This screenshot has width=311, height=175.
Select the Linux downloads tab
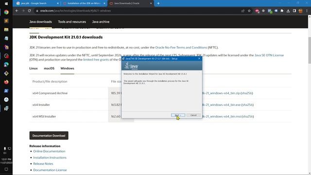34,68
